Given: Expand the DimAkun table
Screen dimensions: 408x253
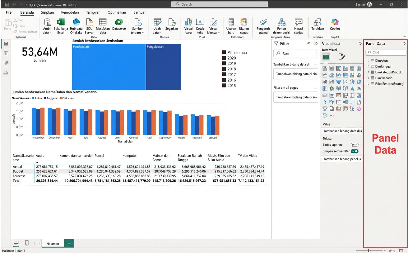Looking at the screenshot, I should 369,60.
